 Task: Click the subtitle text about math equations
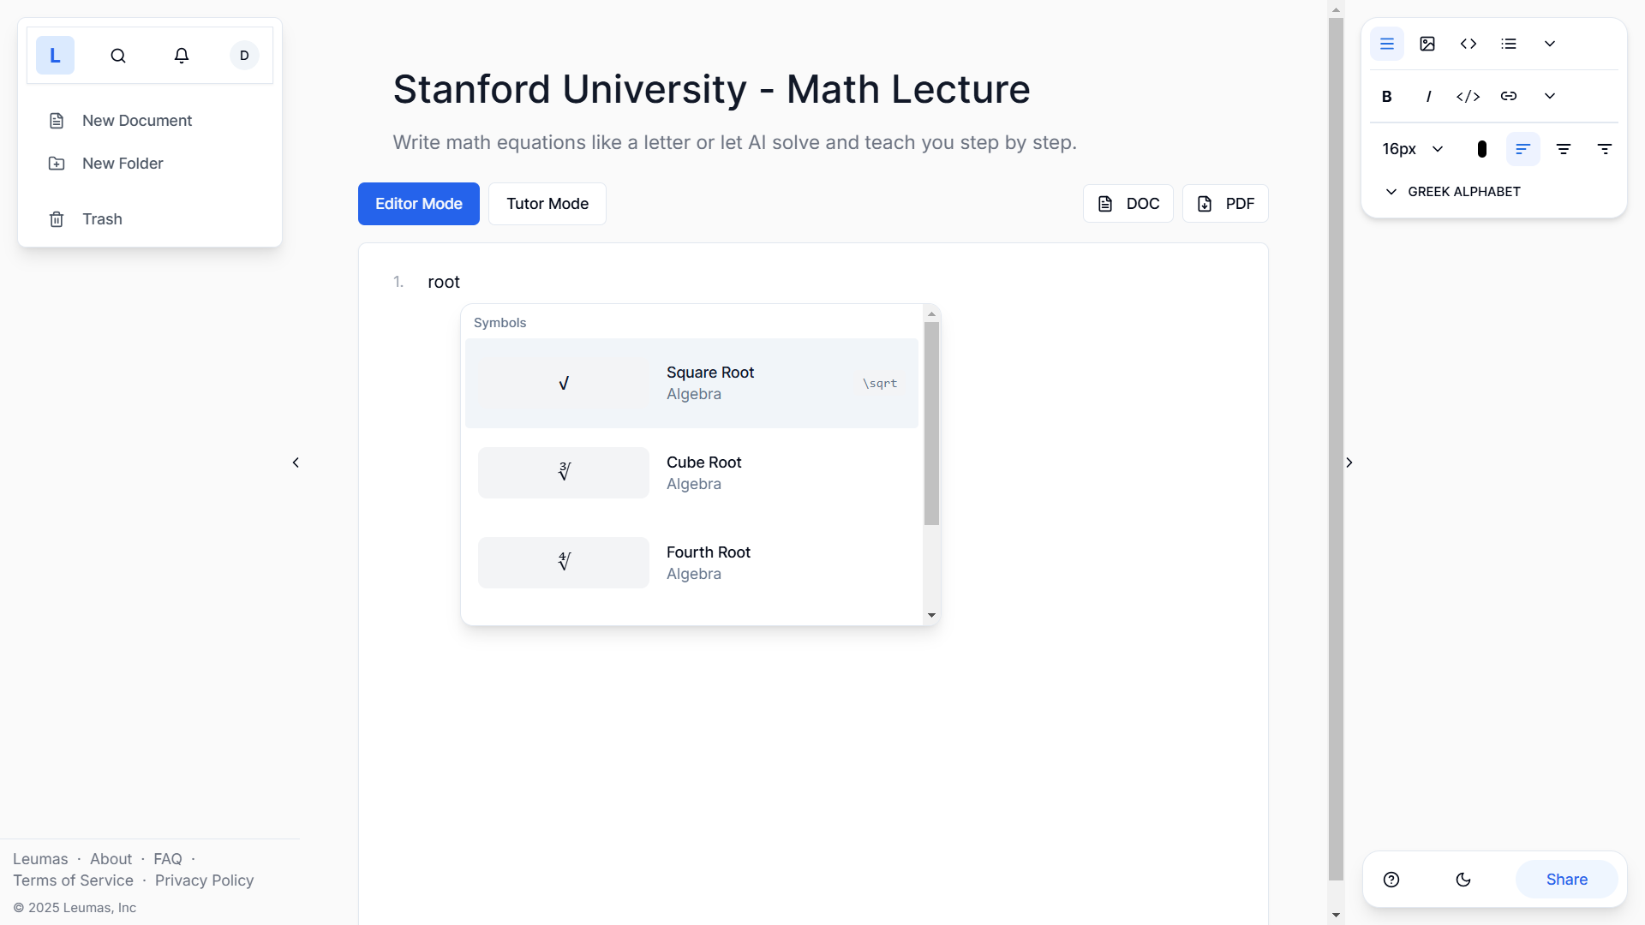tap(735, 143)
